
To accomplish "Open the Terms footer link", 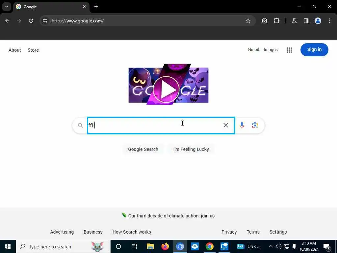I will [253, 232].
